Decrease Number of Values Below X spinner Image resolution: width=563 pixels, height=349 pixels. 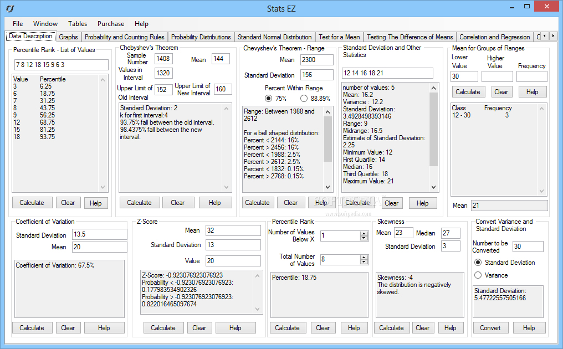(x=364, y=238)
